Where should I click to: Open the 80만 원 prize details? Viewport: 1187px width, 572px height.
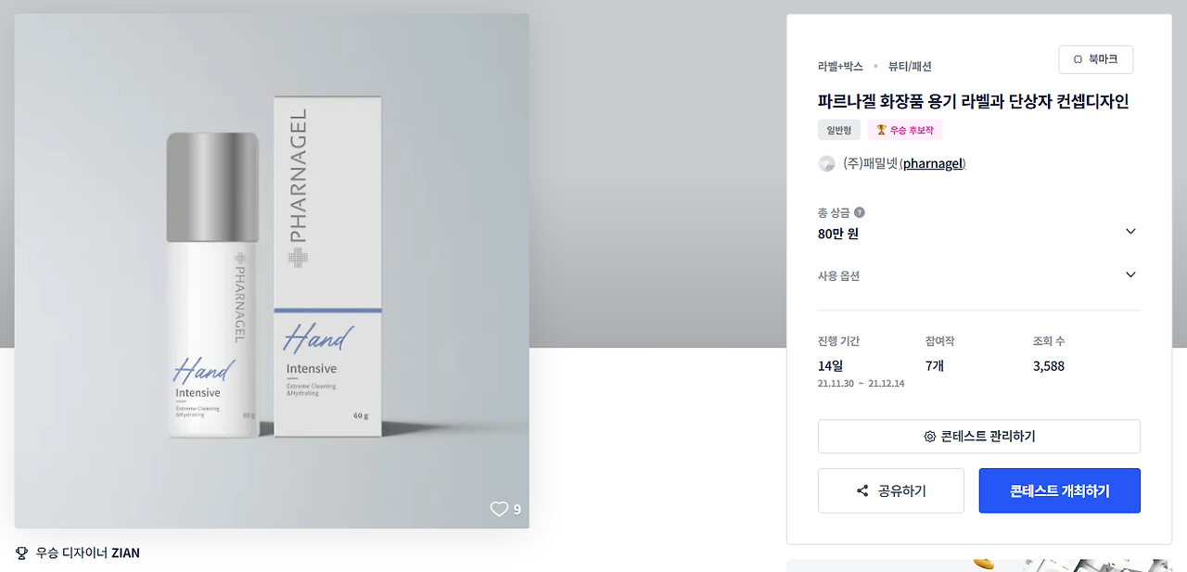[x=838, y=234]
